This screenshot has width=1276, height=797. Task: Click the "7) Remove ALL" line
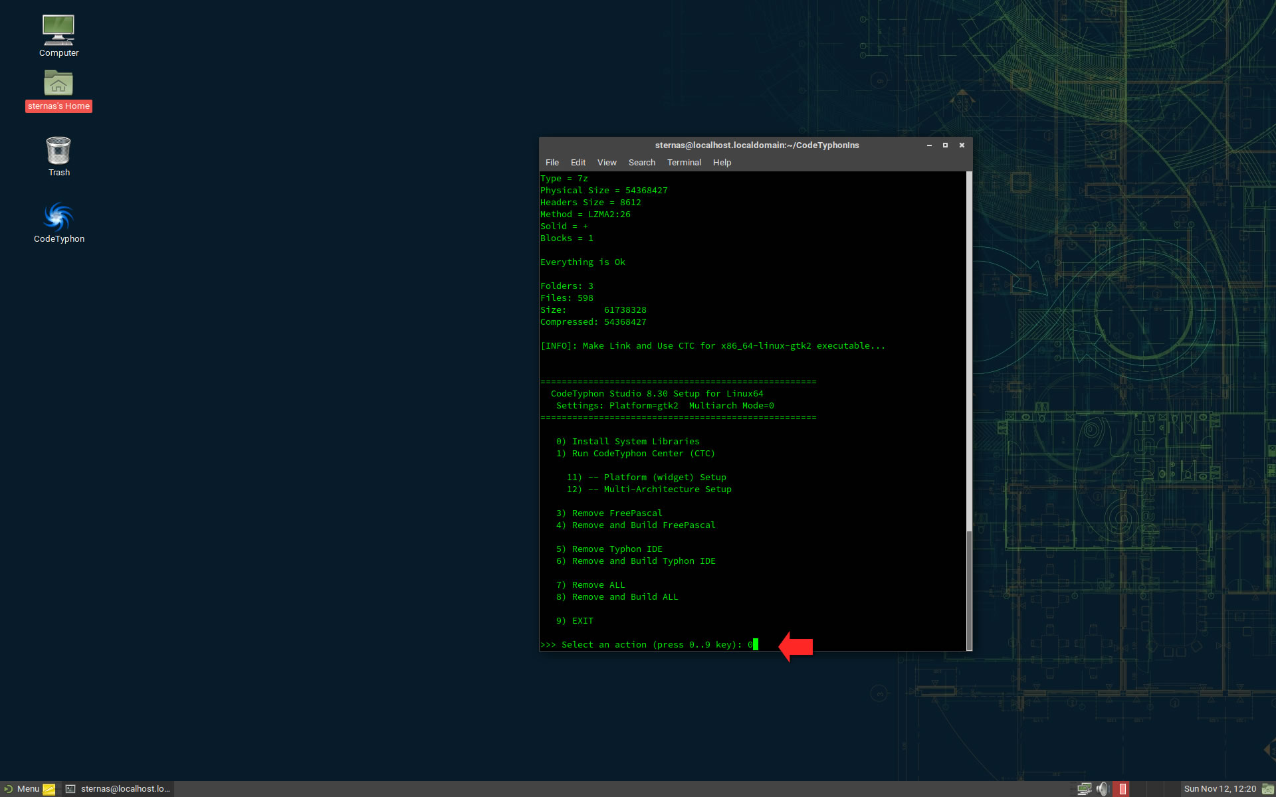[590, 585]
